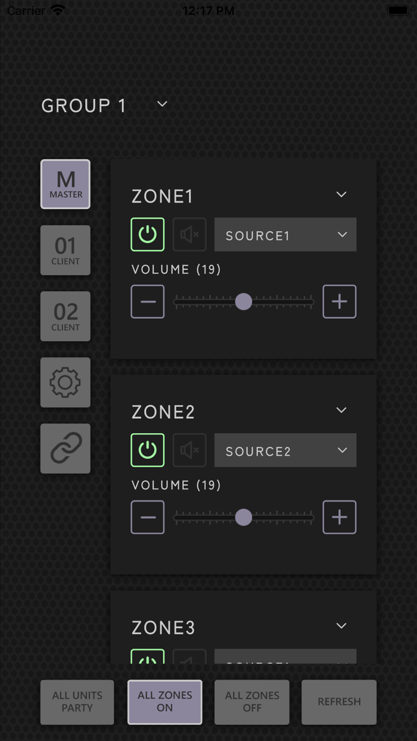The height and width of the screenshot is (741, 417).
Task: Increase ZONE2 volume with plus button
Action: click(x=340, y=518)
